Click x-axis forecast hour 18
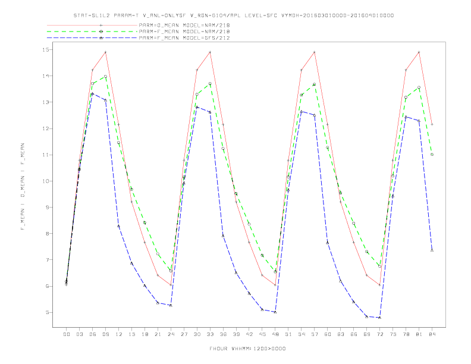471x364 pixels. pyautogui.click(x=145, y=334)
